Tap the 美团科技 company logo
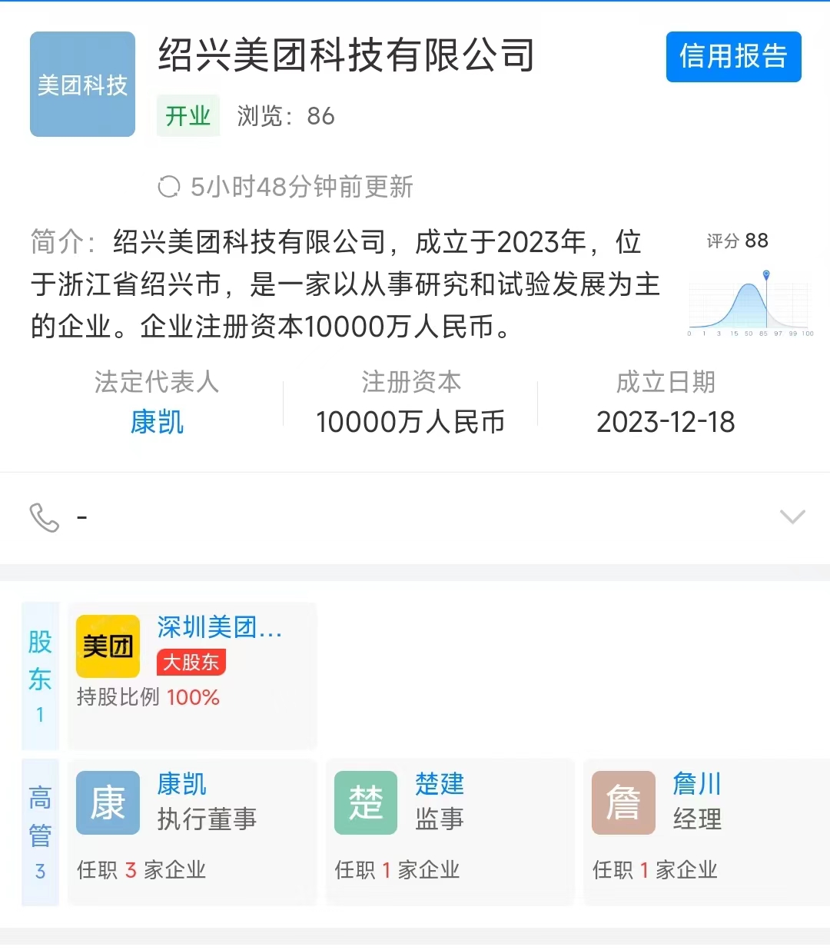Screen dimensions: 830x950 pyautogui.click(x=82, y=85)
